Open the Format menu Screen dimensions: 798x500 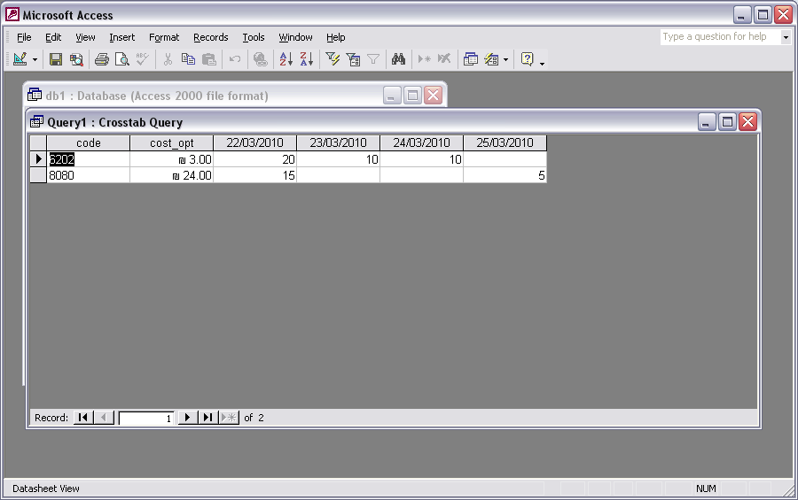164,37
